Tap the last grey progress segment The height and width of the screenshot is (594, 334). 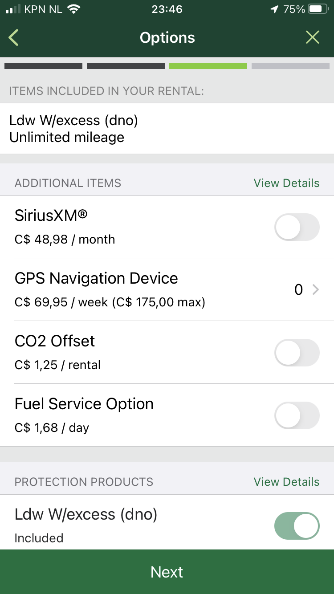point(290,66)
